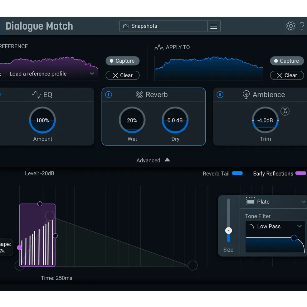This screenshot has width=307, height=307.
Task: Click the Apply To waveform icon
Action: click(159, 47)
